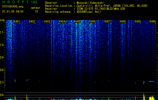Click the 0434 time marker
The image size is (158, 100).
click(62, 21)
